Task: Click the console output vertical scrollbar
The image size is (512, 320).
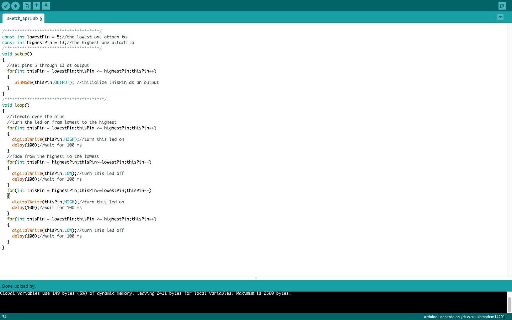Action: [509, 304]
